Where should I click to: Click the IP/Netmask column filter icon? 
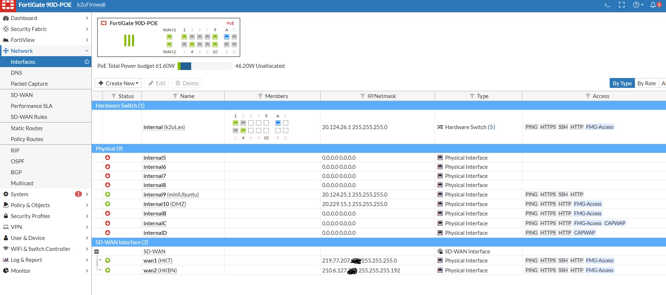[363, 96]
